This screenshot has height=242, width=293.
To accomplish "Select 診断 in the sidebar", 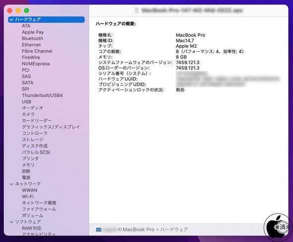I will 26,171.
